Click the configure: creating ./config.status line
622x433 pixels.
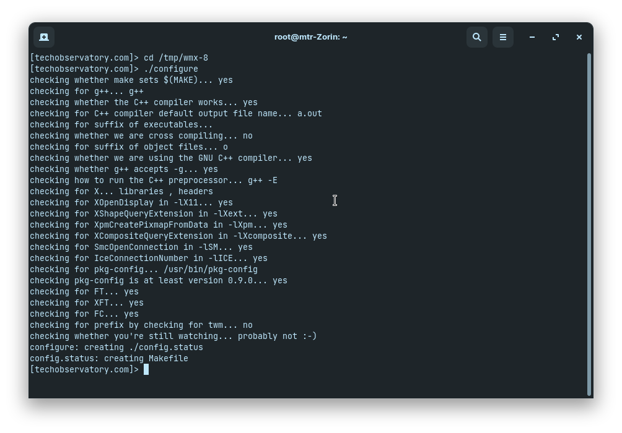pyautogui.click(x=116, y=347)
